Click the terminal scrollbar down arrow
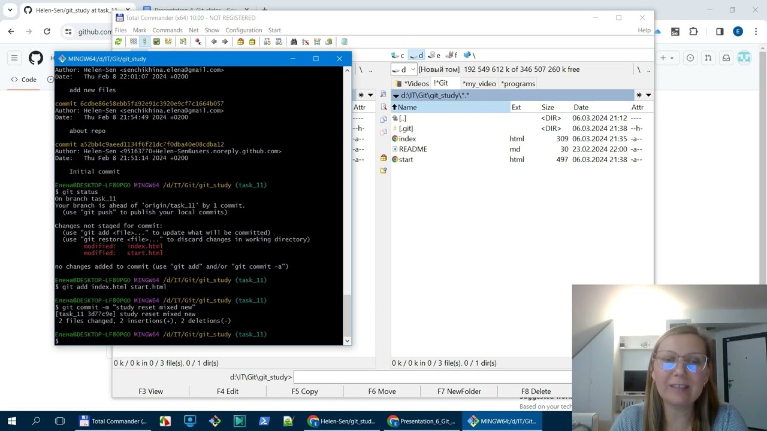 (x=347, y=341)
